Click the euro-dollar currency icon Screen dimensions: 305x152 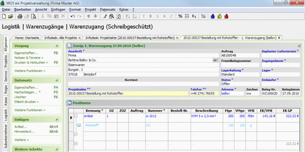194,16
